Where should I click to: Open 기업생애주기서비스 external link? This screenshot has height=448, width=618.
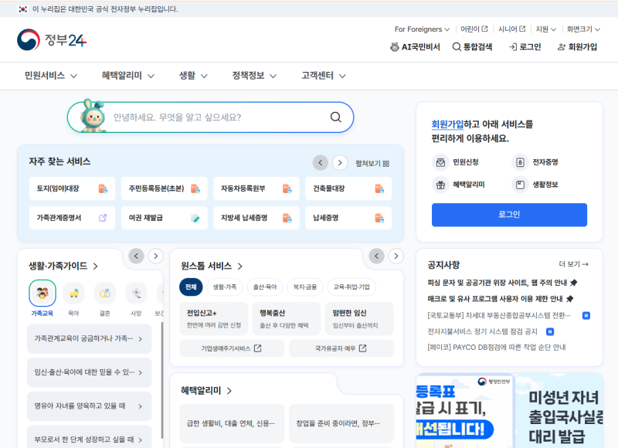[x=232, y=348]
